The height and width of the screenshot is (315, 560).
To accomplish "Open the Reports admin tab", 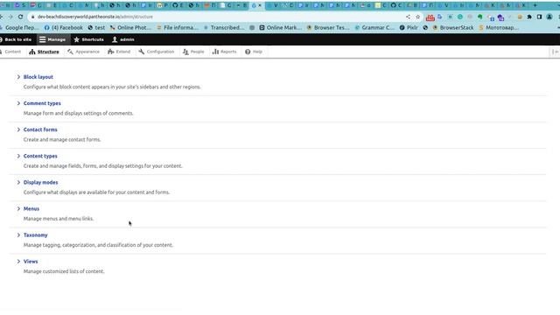I will click(224, 52).
